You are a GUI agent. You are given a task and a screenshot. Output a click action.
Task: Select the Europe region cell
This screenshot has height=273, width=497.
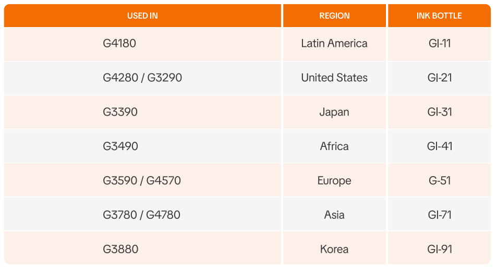pyautogui.click(x=334, y=181)
